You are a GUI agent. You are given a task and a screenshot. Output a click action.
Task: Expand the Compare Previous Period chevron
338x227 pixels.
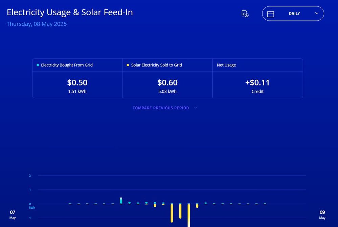(x=196, y=108)
